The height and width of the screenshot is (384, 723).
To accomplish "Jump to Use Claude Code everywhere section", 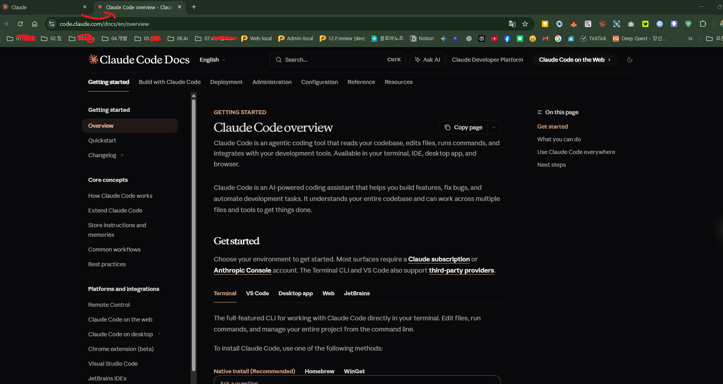I will click(576, 152).
